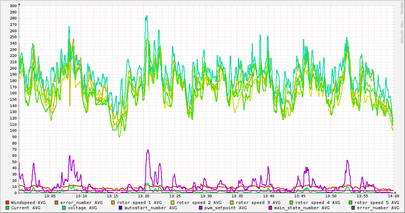
Task: Click the 180 value on the y-axis
Action: [x=13, y=81]
